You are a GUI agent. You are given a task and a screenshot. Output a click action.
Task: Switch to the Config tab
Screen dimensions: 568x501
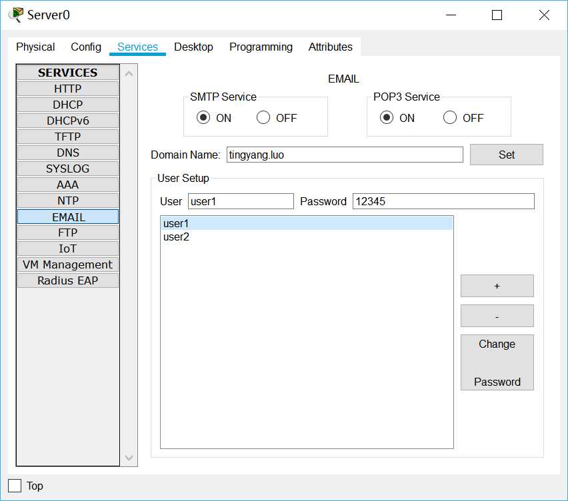(86, 47)
